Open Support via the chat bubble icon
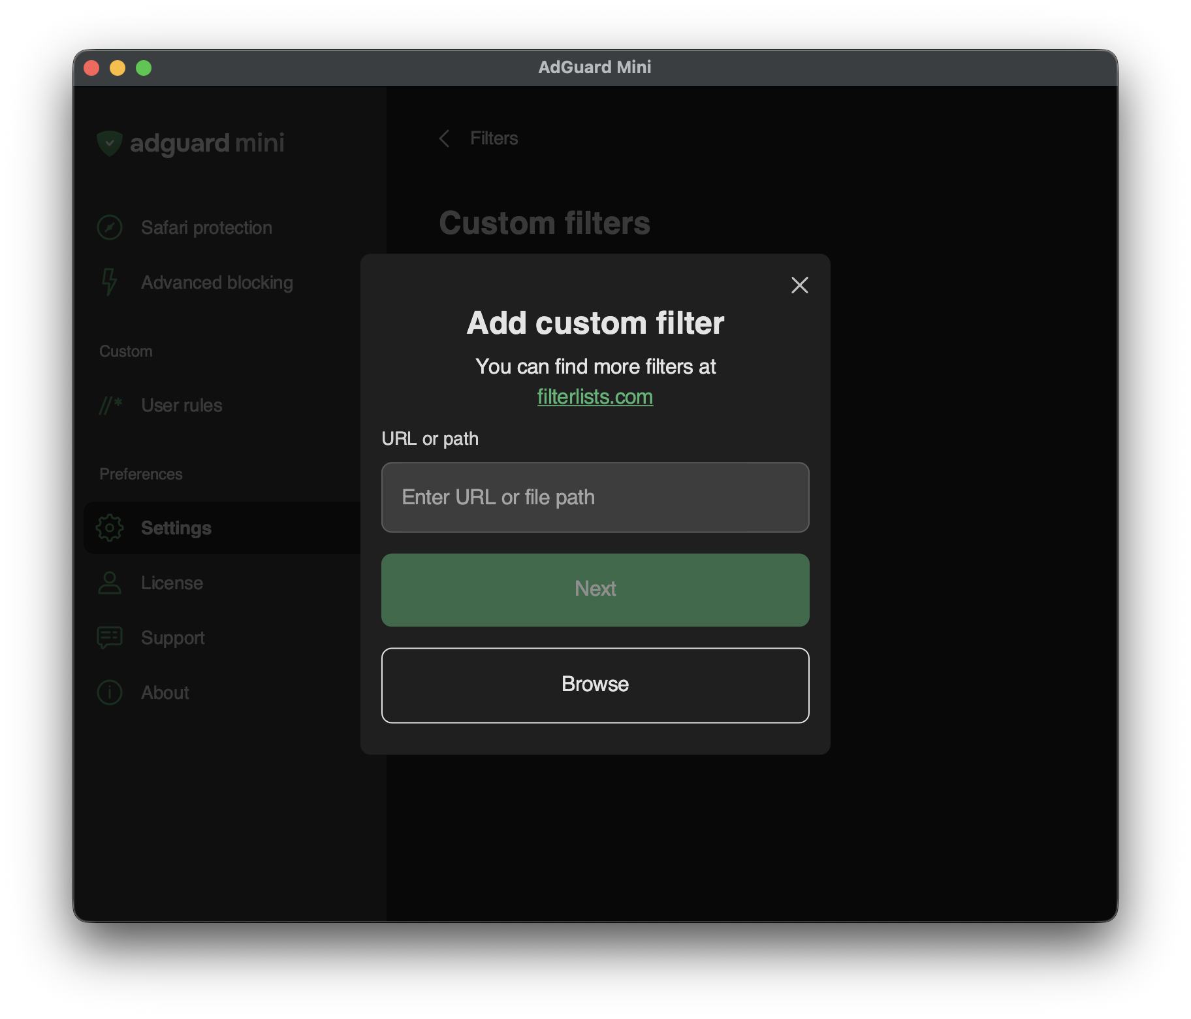 tap(110, 637)
